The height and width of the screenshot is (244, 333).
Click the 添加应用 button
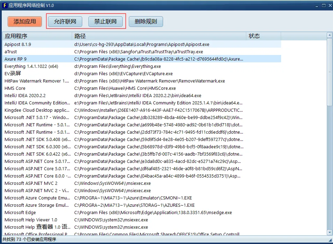(25, 22)
